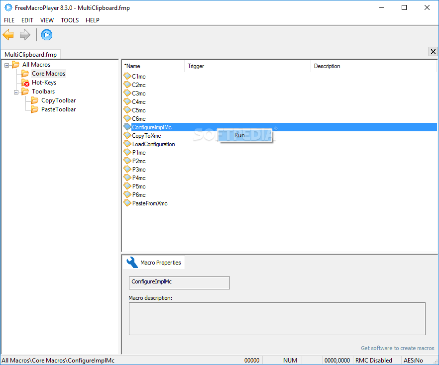Select the Core Macros tree item label
The height and width of the screenshot is (365, 439).
(48, 74)
